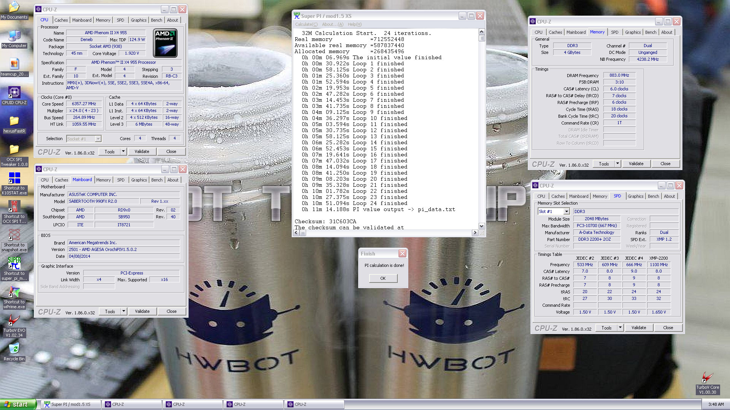Image resolution: width=730 pixels, height=410 pixels.
Task: Open My Documents desktop icon
Action: 14,10
